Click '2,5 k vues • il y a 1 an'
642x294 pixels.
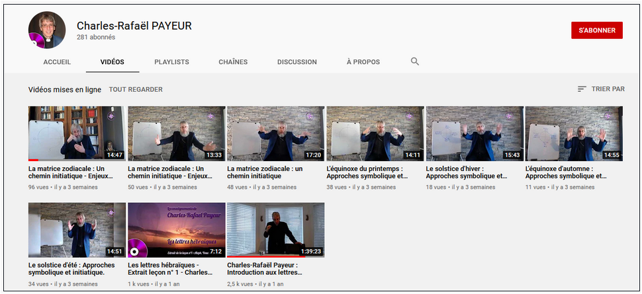tap(255, 284)
